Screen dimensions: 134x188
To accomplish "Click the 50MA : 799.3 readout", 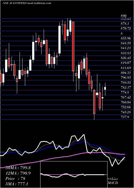I will (18, 168).
